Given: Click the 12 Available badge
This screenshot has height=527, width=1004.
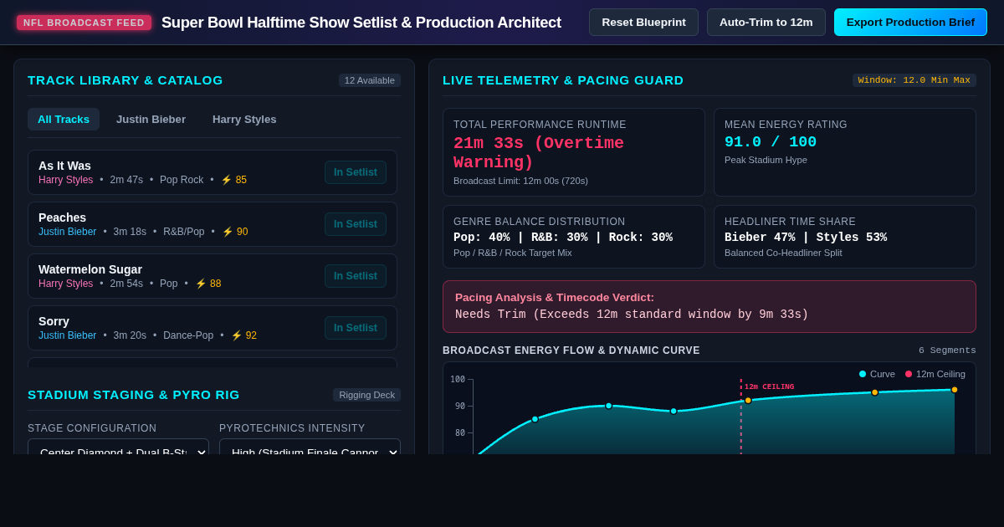Looking at the screenshot, I should [370, 80].
